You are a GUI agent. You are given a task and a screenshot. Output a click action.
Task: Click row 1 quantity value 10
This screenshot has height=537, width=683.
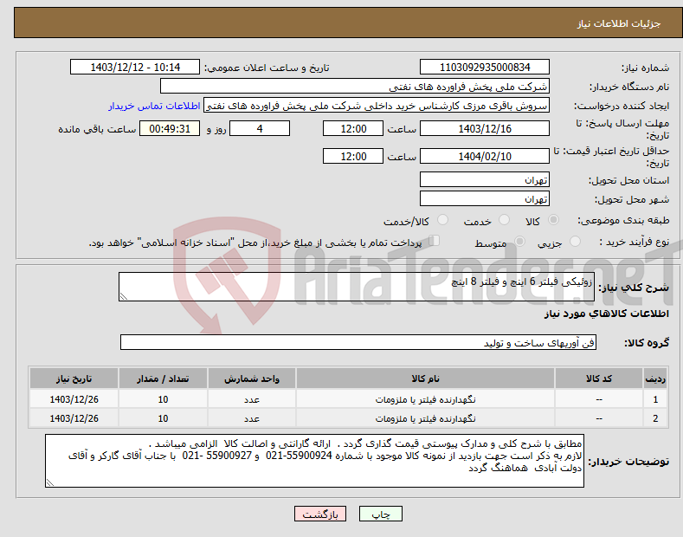(x=163, y=399)
